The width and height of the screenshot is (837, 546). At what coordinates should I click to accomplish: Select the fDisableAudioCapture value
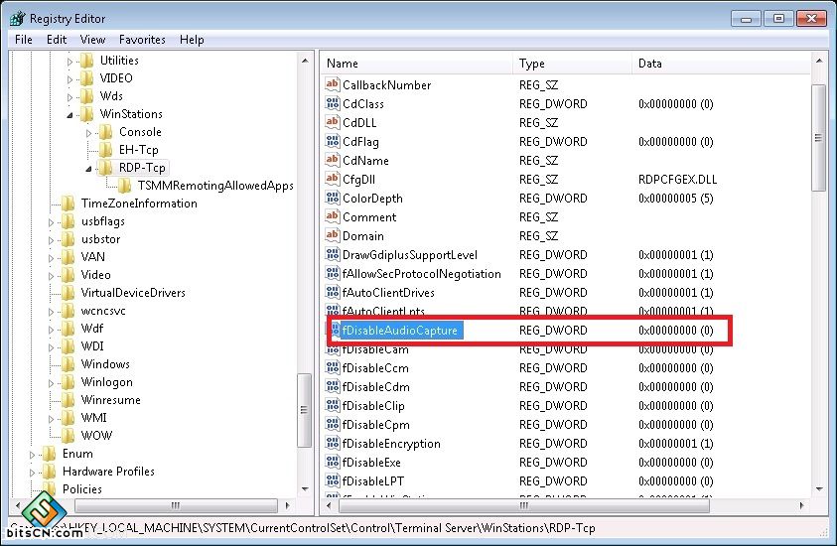pyautogui.click(x=400, y=330)
